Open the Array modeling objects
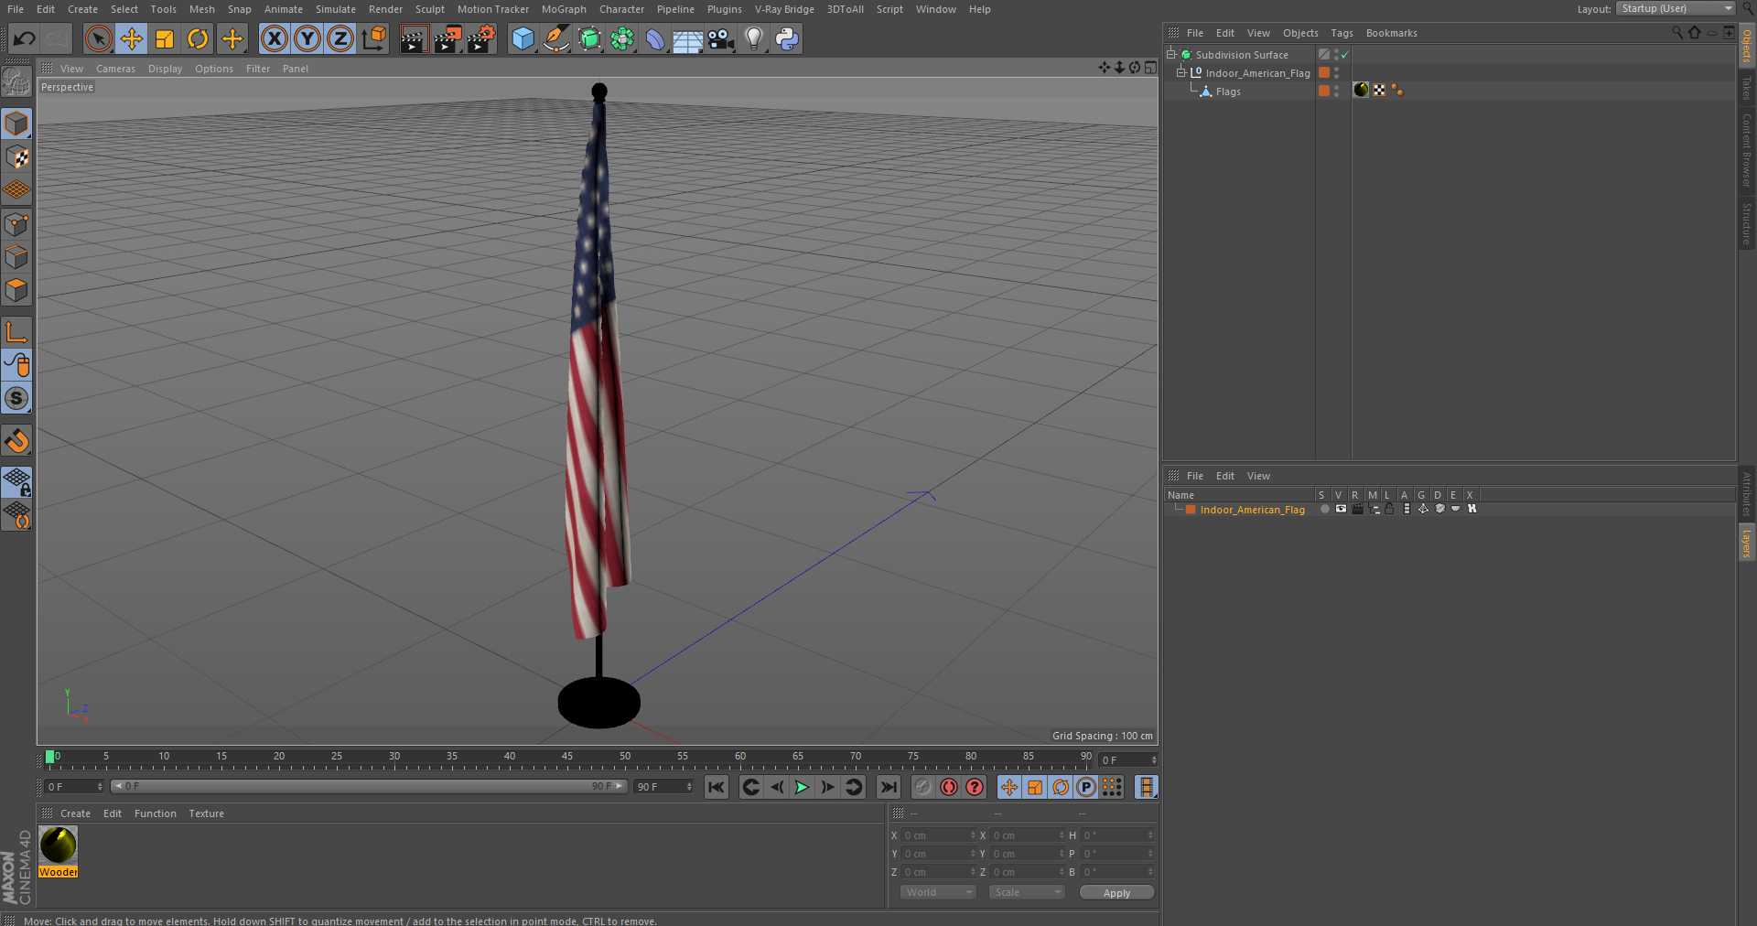 pyautogui.click(x=622, y=38)
